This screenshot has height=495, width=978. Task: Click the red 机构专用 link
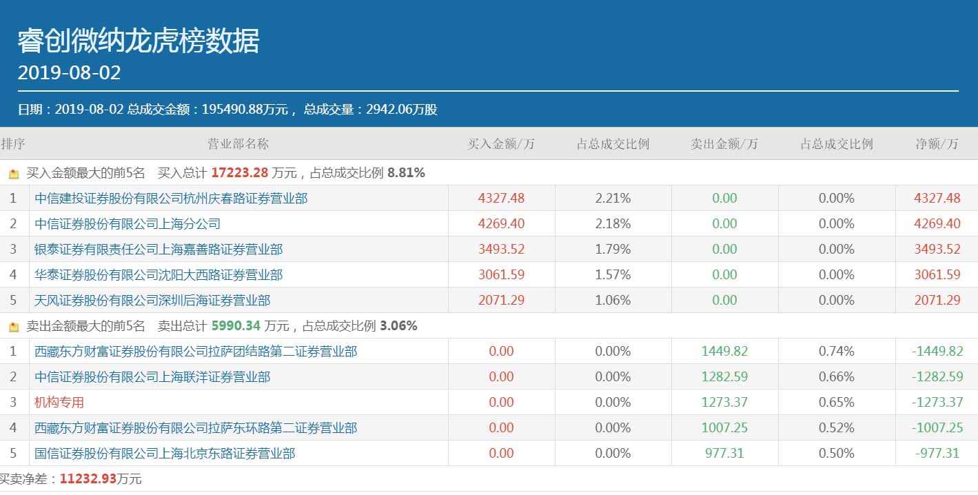click(x=59, y=403)
